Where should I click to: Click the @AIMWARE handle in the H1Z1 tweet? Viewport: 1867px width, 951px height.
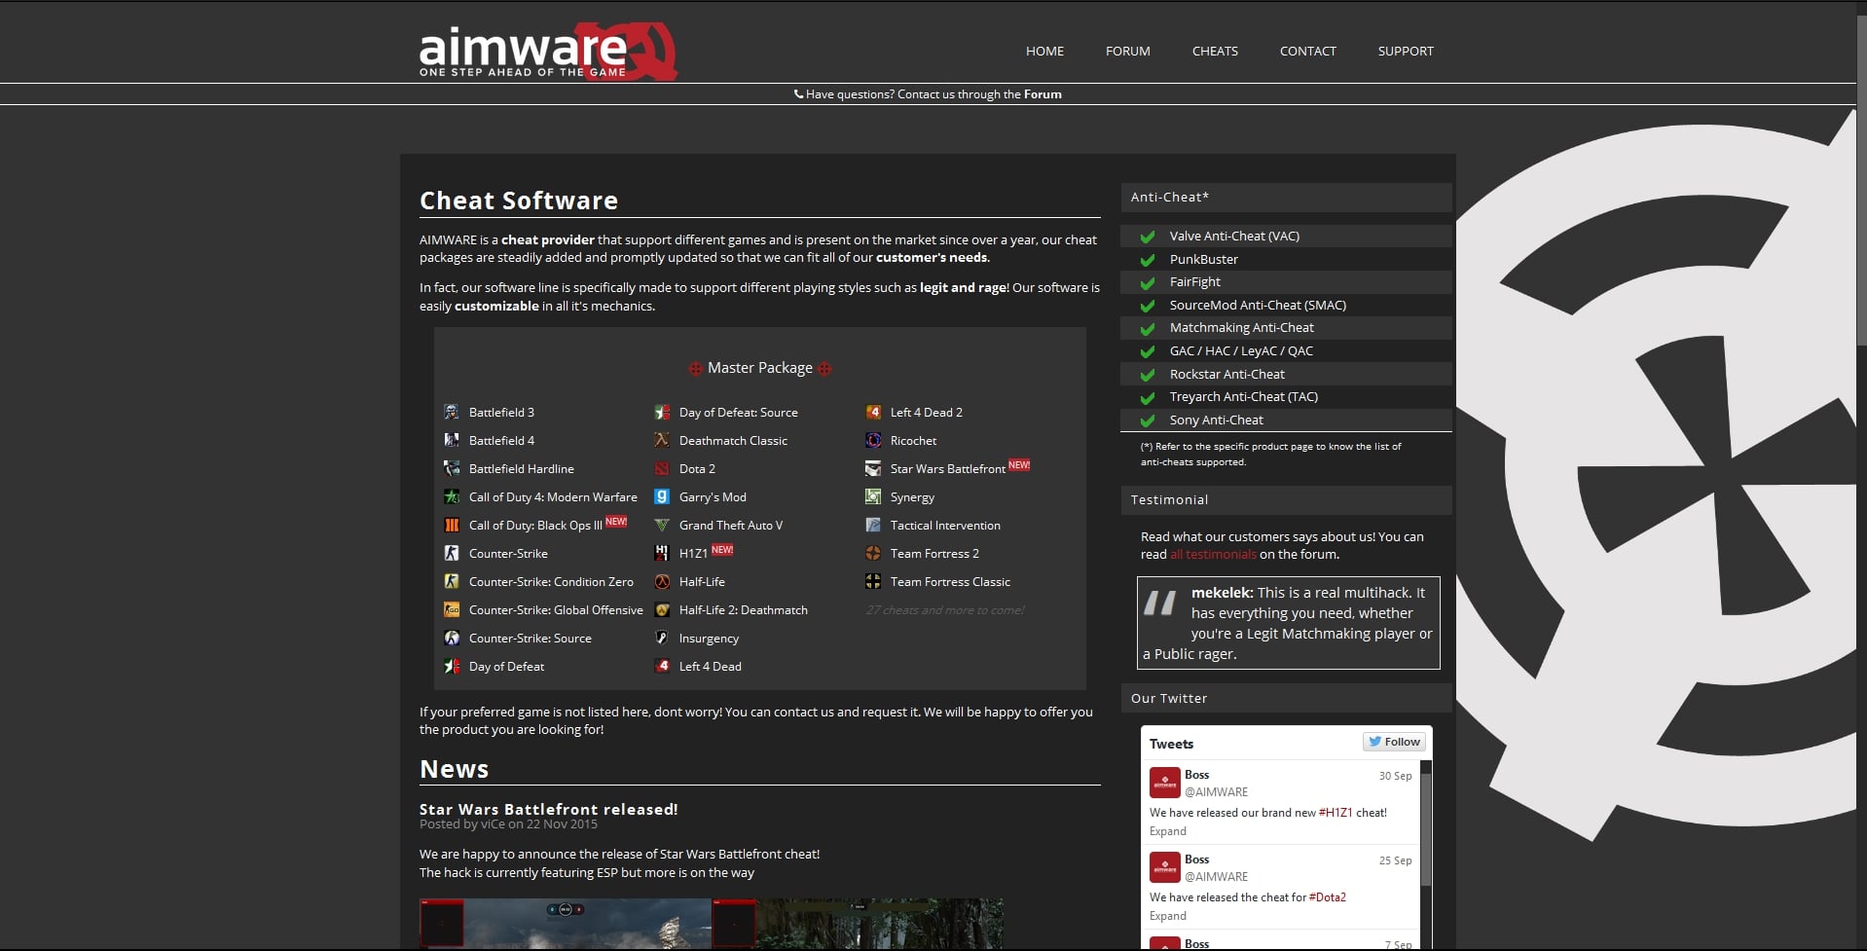1216,792
